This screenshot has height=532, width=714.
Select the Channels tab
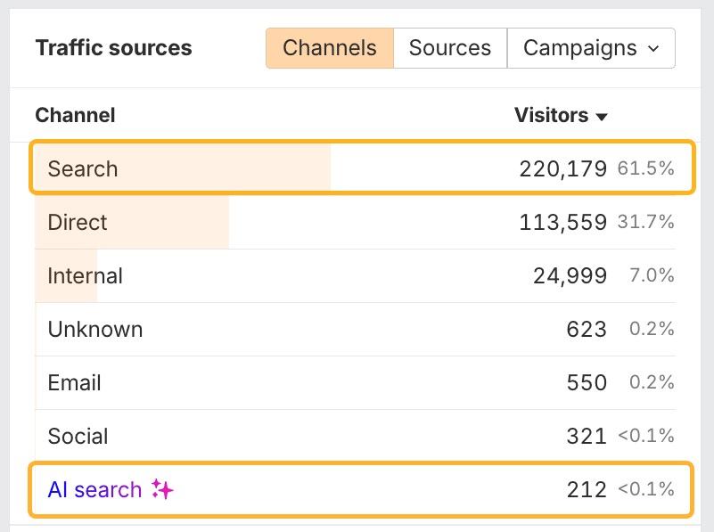[329, 48]
